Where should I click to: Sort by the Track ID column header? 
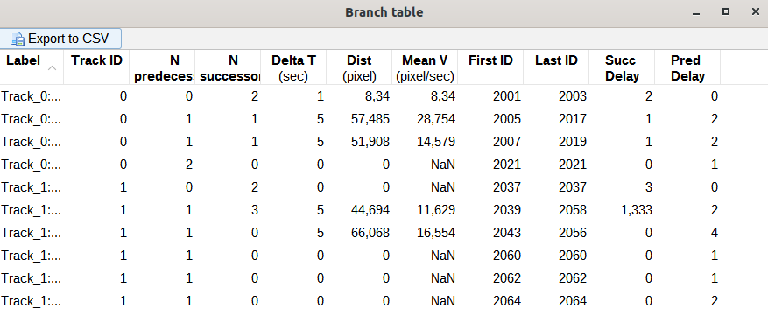pyautogui.click(x=96, y=67)
